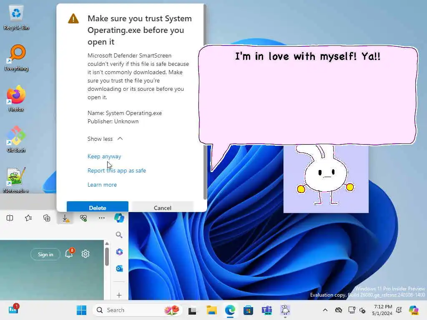Viewport: 427px width, 320px height.
Task: Click Keep anyway link in SmartScreen dialog
Action: (x=104, y=157)
